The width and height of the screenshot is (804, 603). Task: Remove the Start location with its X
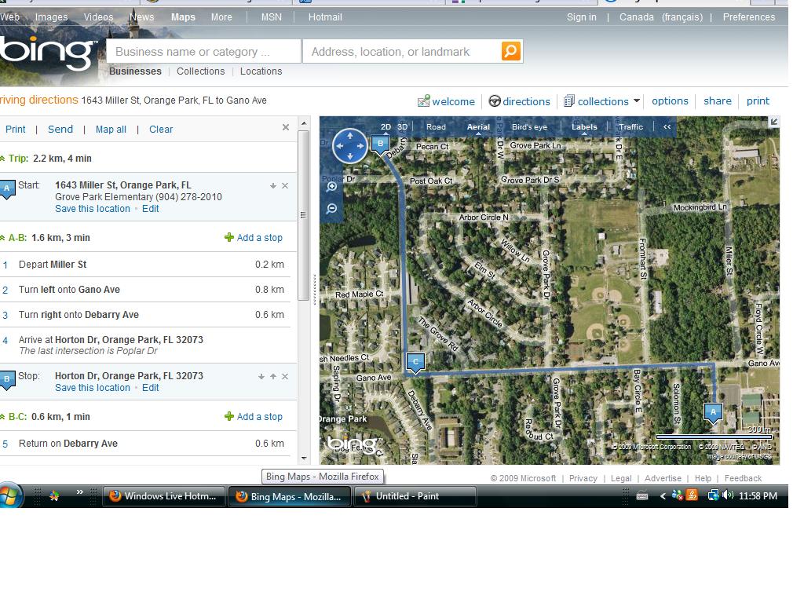click(x=285, y=186)
